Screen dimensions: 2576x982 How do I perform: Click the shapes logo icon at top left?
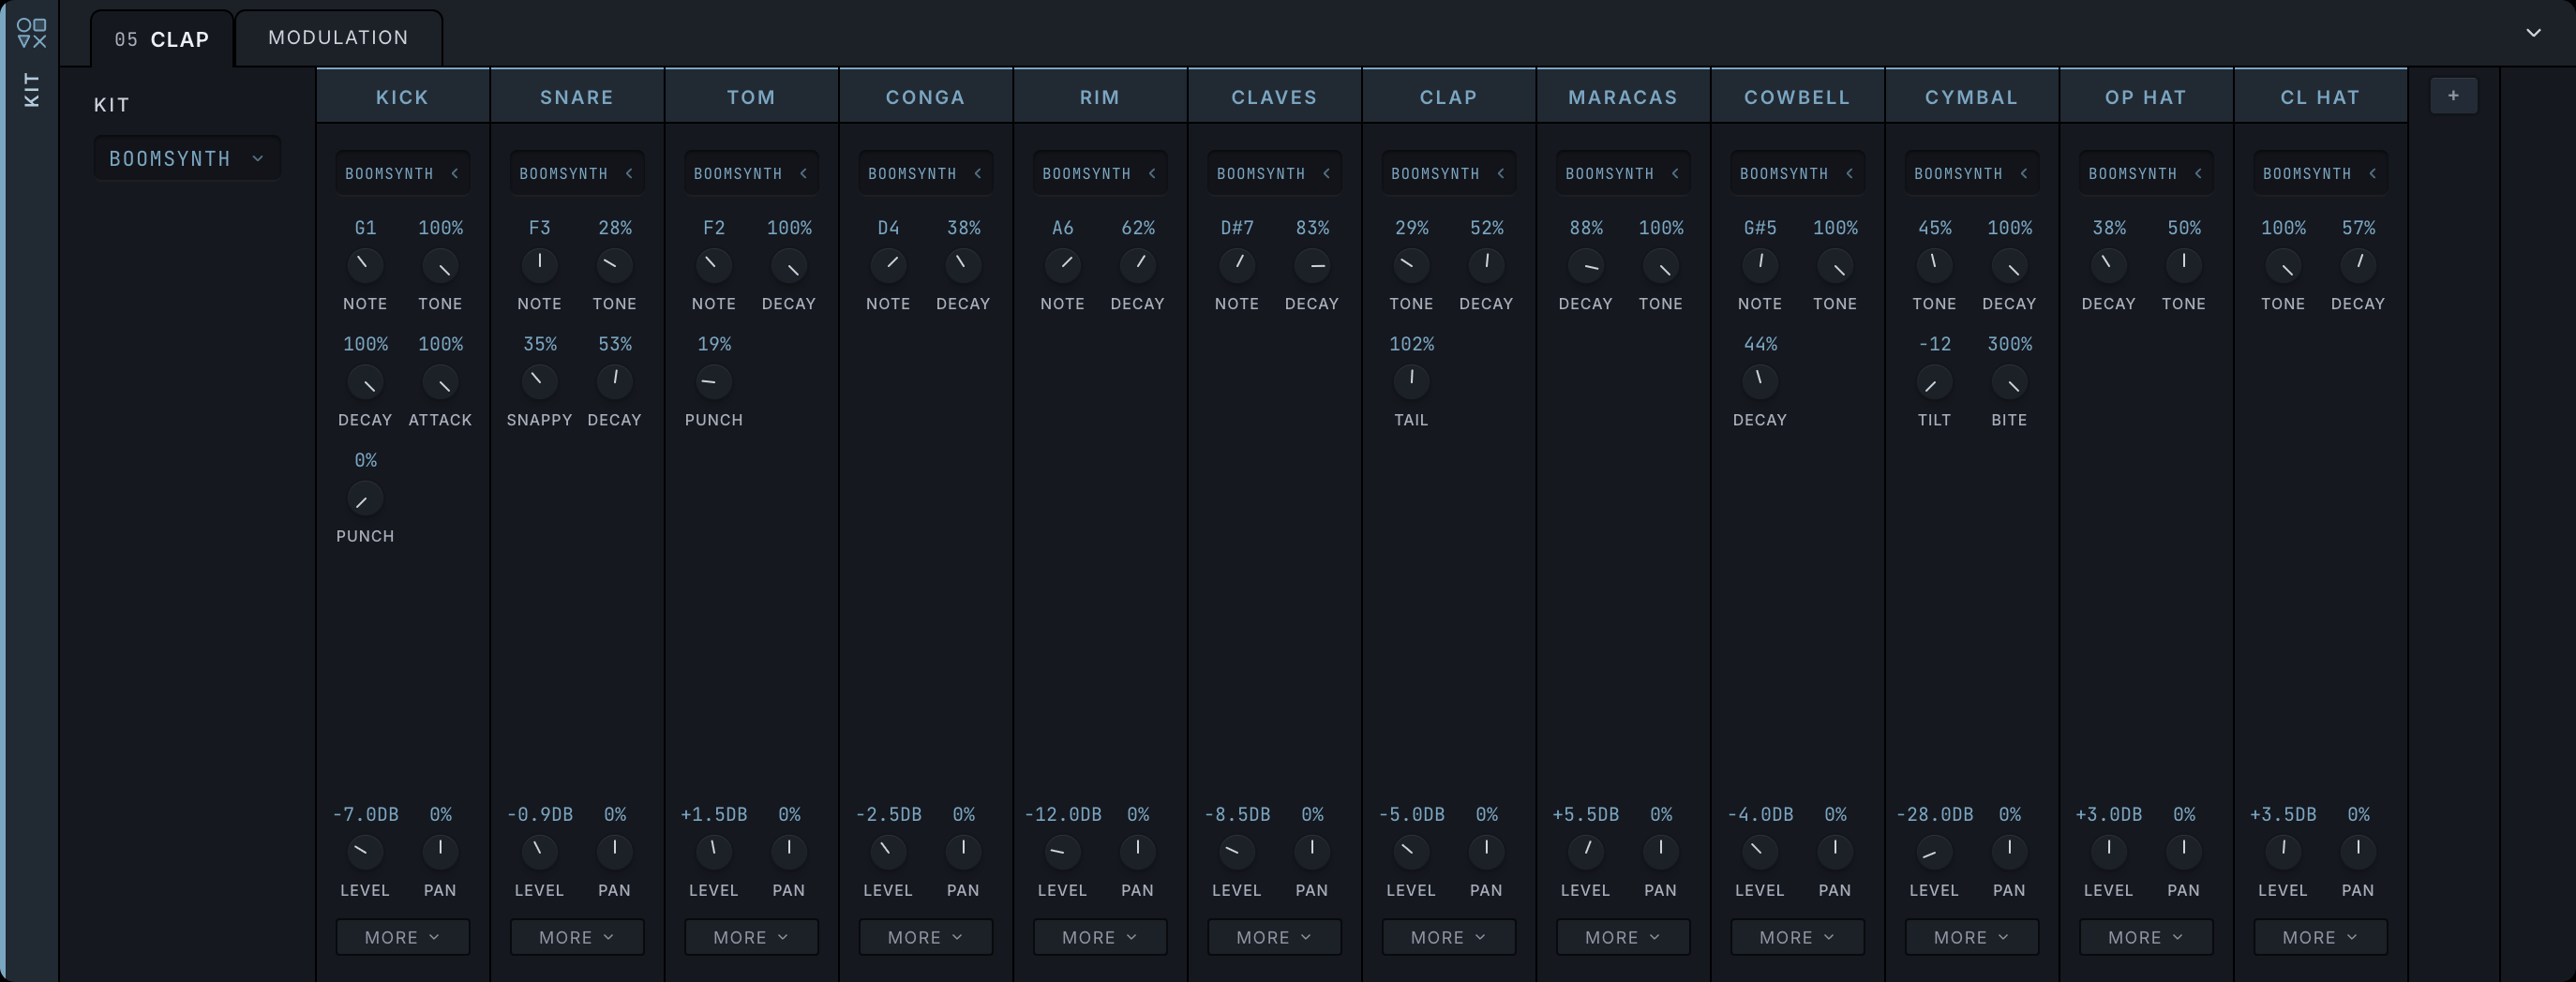[x=32, y=33]
